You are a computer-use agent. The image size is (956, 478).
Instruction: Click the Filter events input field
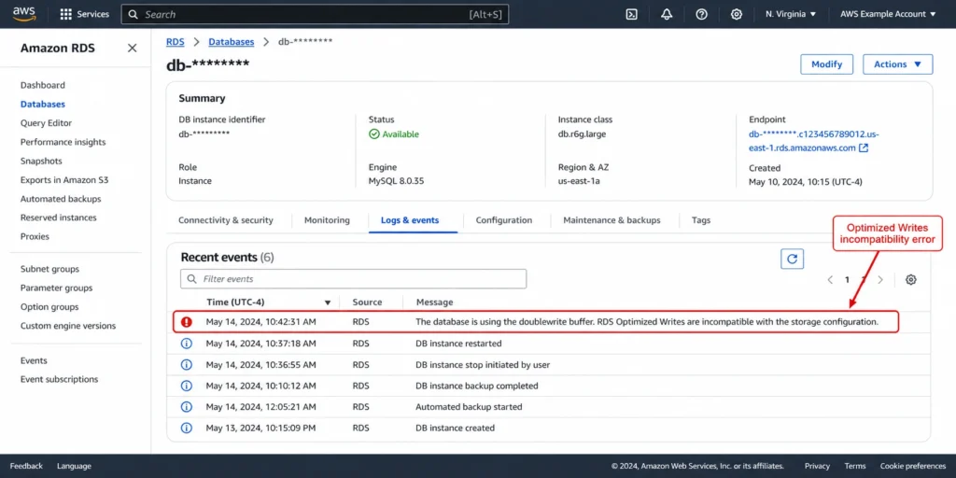coord(353,278)
